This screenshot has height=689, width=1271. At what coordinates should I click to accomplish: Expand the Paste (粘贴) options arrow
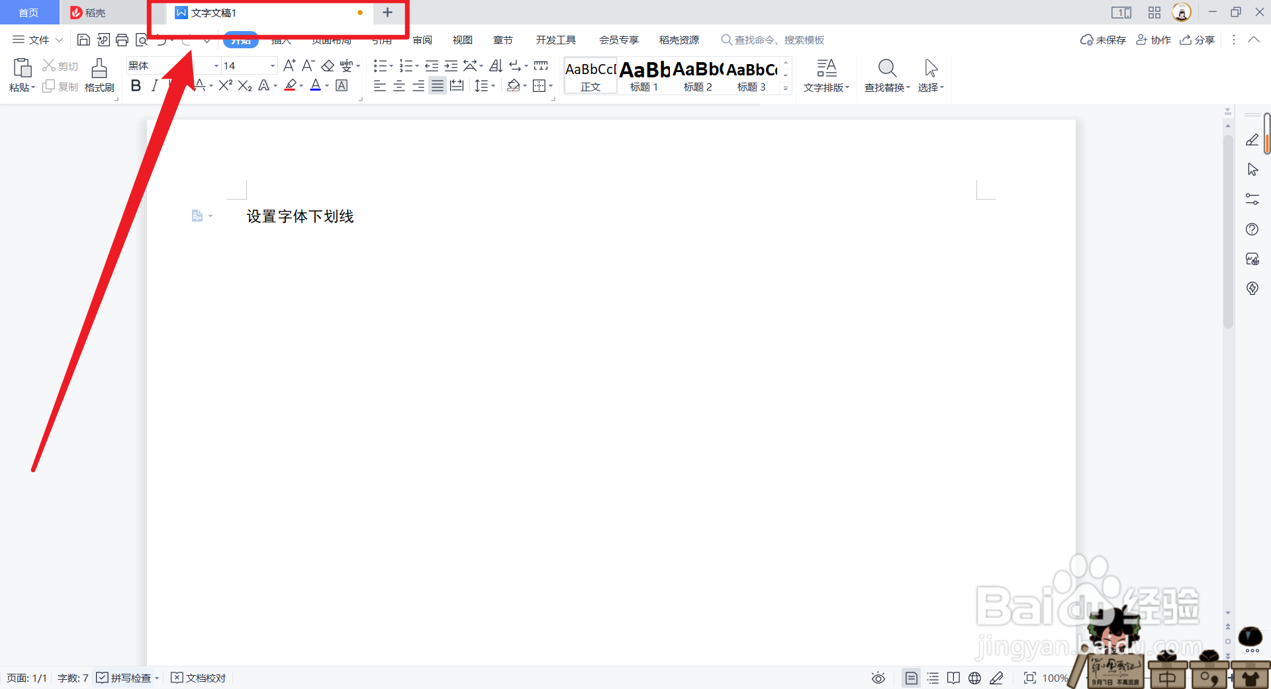point(33,87)
